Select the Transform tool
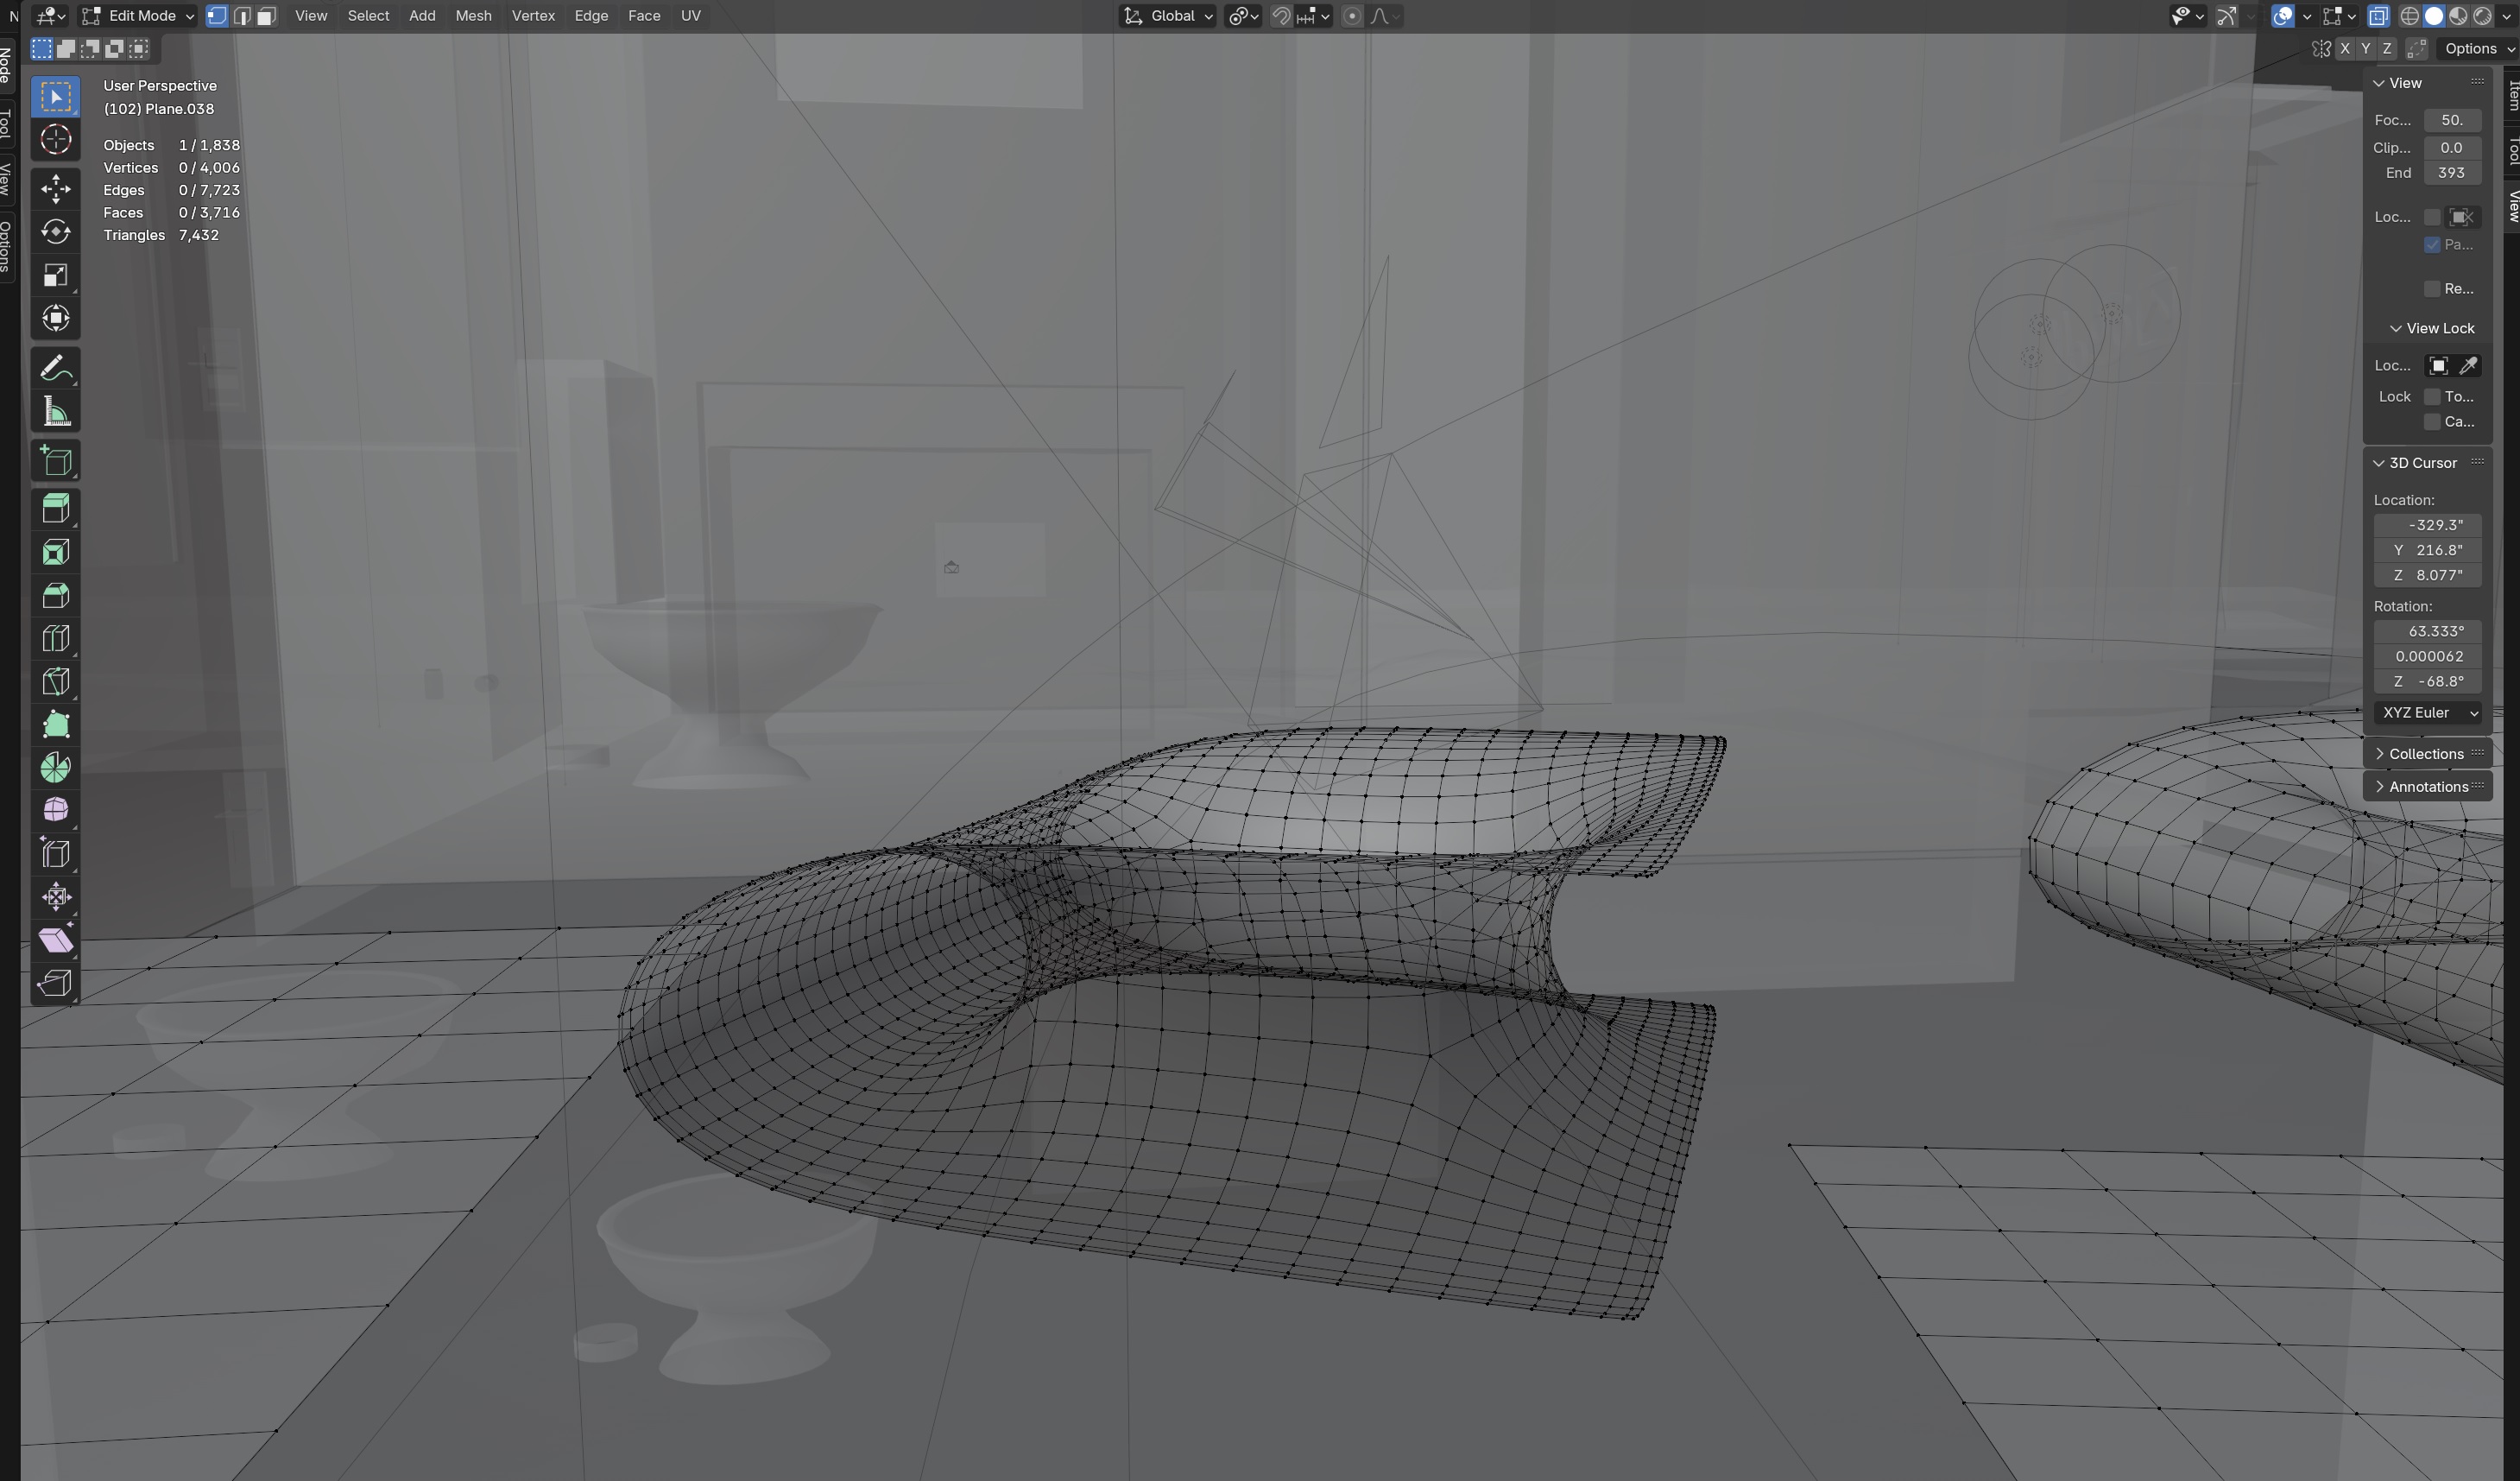The image size is (2520, 1481). pyautogui.click(x=55, y=318)
